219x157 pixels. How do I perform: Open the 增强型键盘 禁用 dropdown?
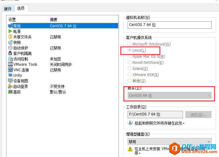[x=170, y=142]
